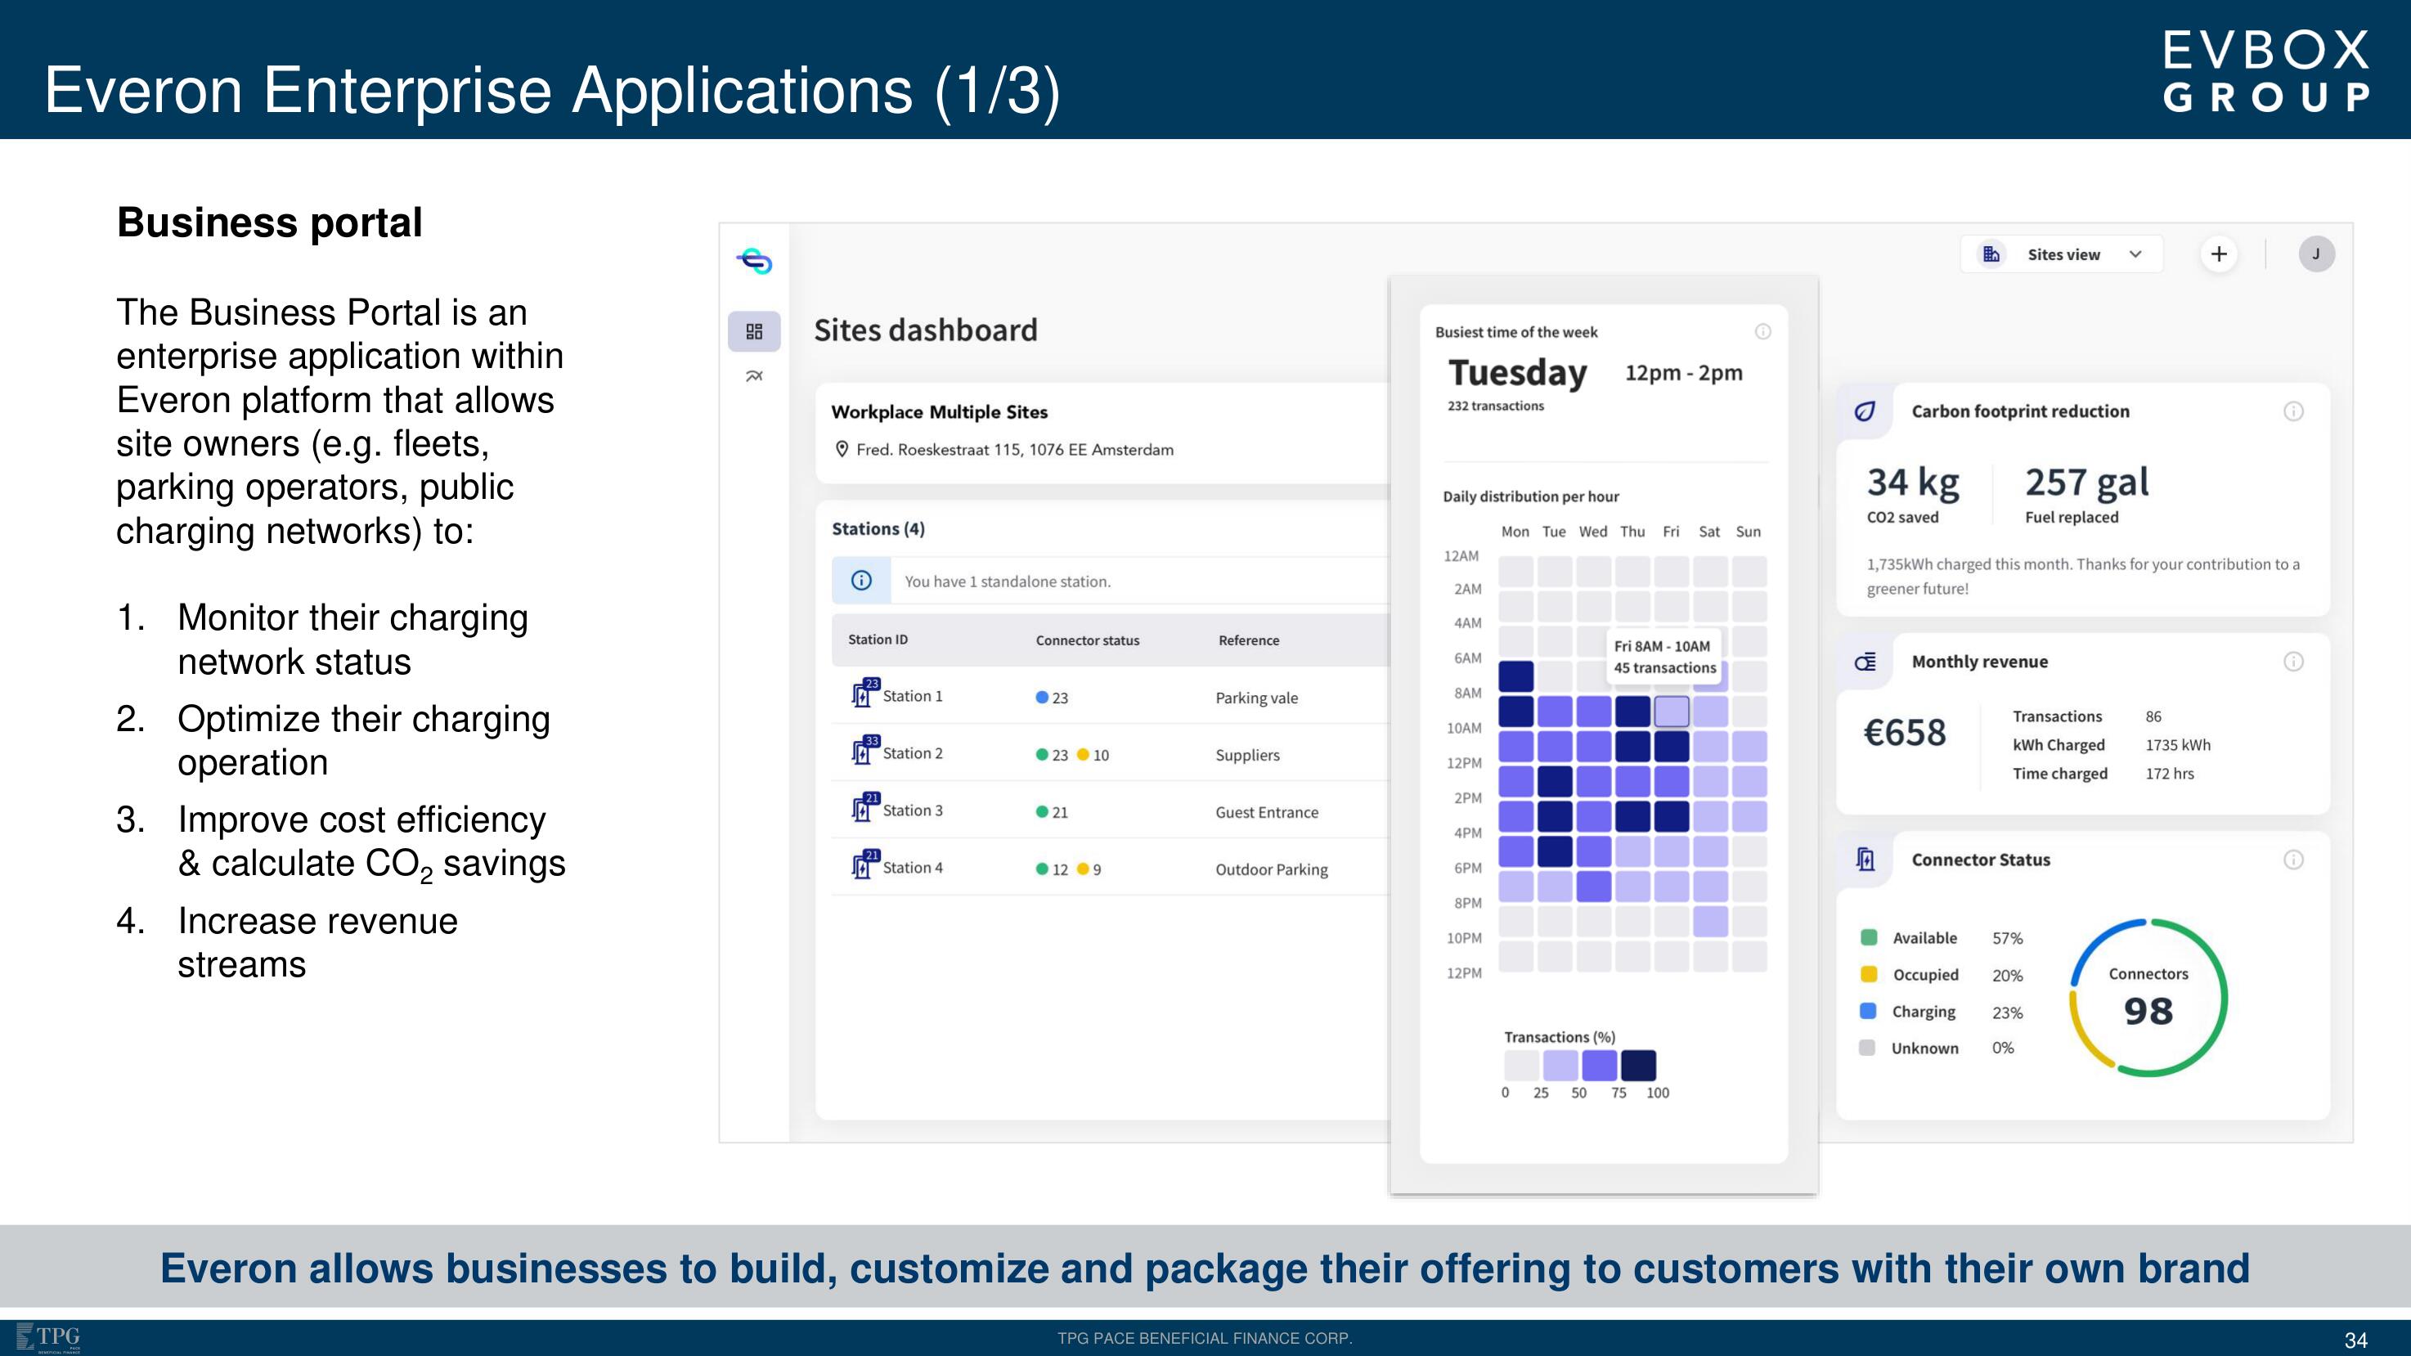Image resolution: width=2411 pixels, height=1356 pixels.
Task: Click the building icon beside Sites view
Action: 1991,254
